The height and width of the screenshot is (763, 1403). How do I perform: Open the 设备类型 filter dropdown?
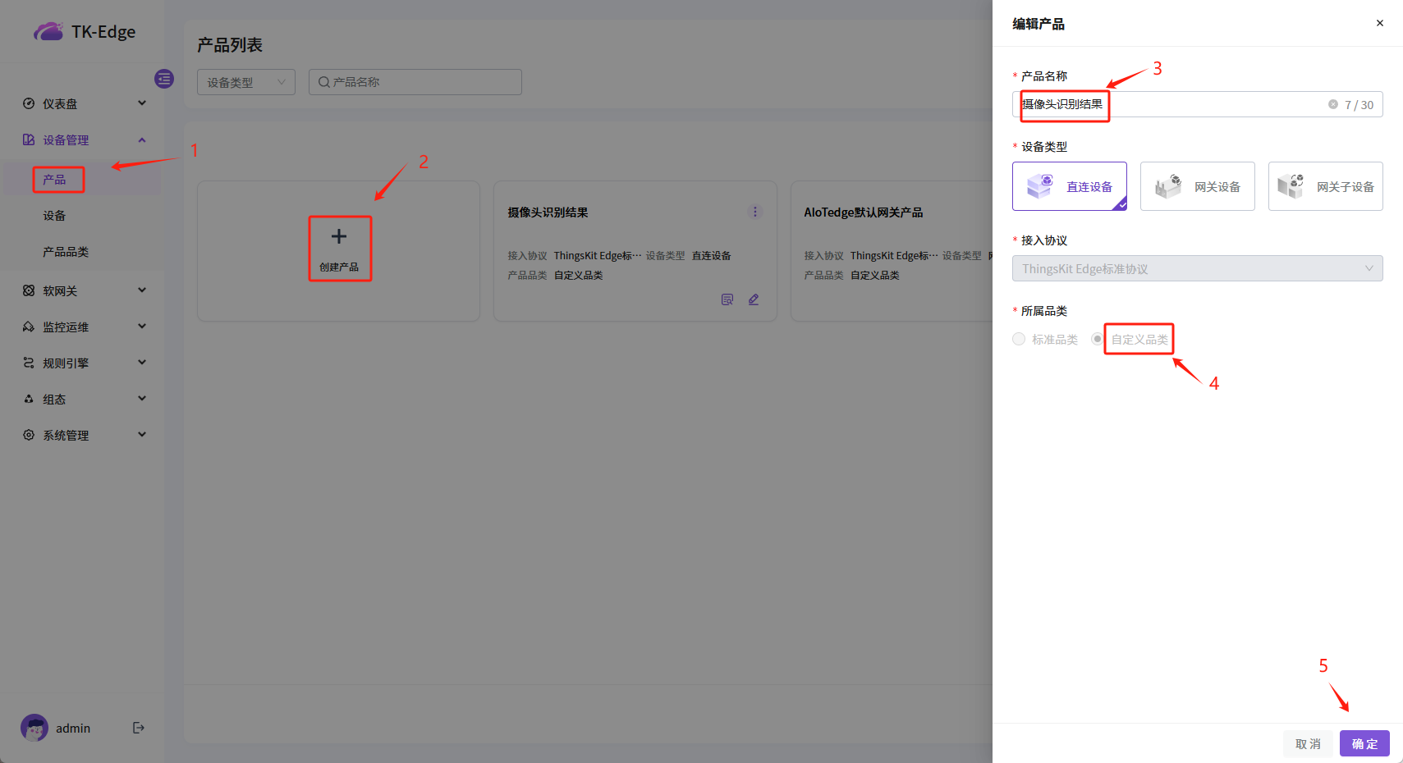pos(245,82)
